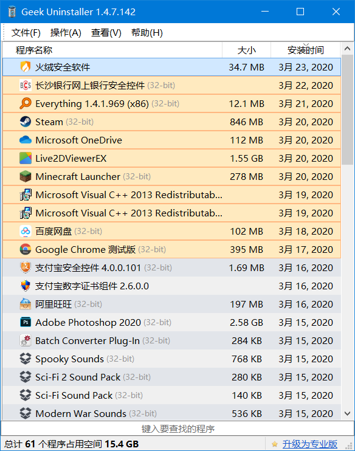
Task: Open the 文件(F) menu
Action: coord(26,33)
